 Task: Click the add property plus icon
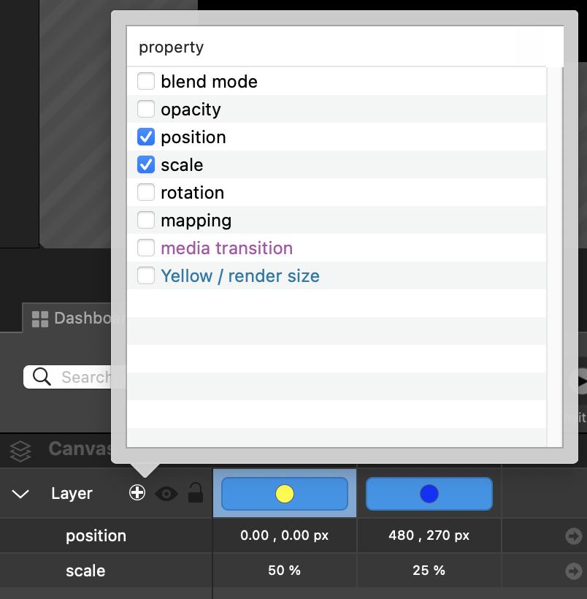[x=137, y=493]
